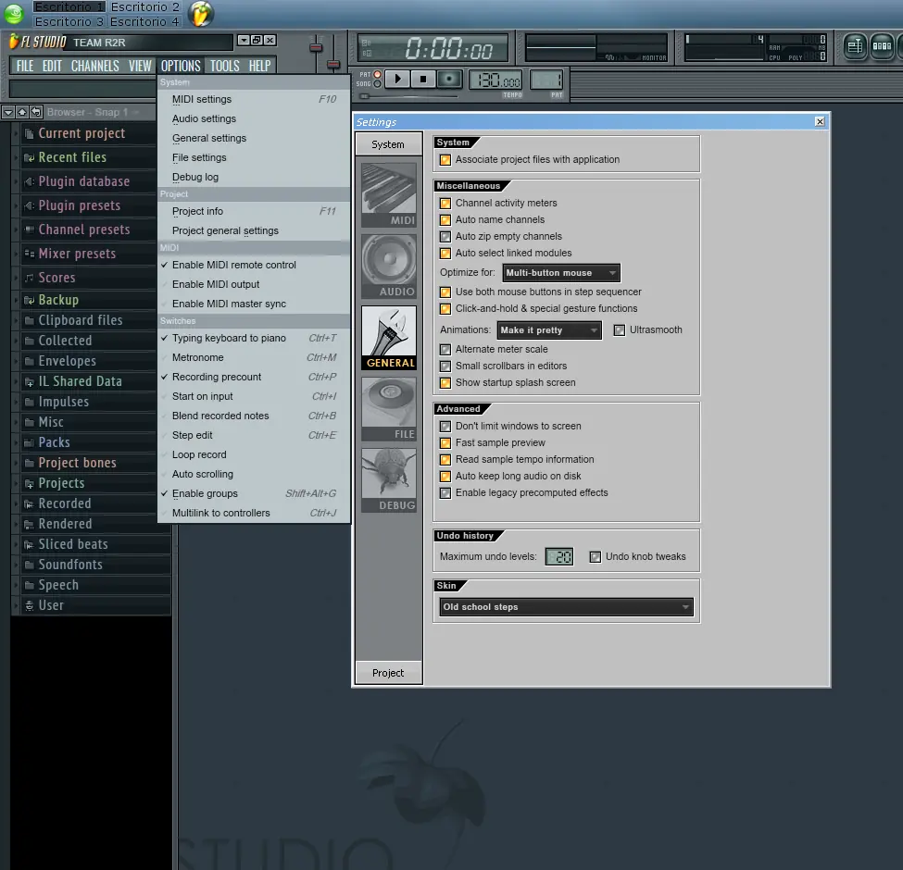Open the Animations Make it pretty dropdown
The width and height of the screenshot is (903, 870).
(549, 330)
